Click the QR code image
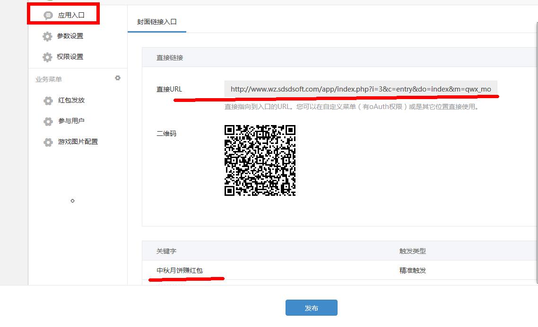The height and width of the screenshot is (327, 538). pos(260,160)
